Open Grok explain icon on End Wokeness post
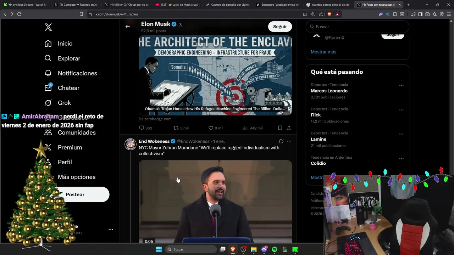Screen dimensions: 454x255 281,141
